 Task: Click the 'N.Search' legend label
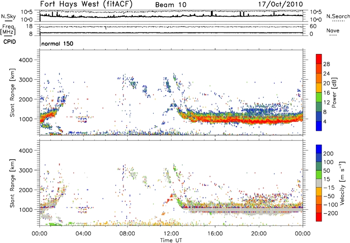tap(338, 16)
